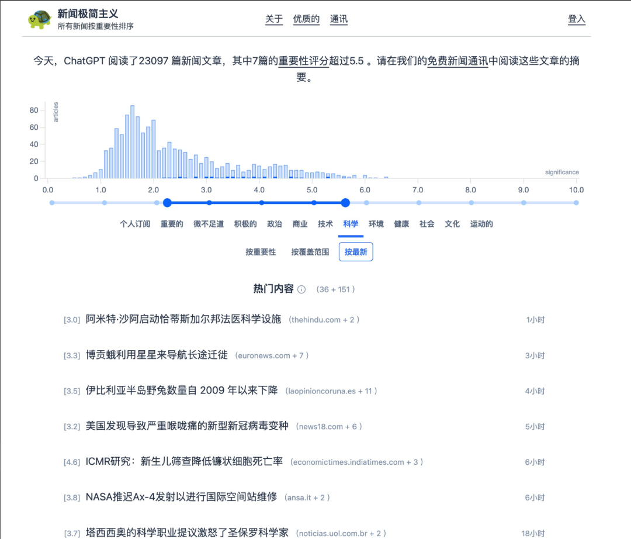Open the info tooltip next to 热门内容

(x=301, y=289)
